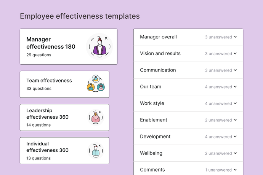The width and height of the screenshot is (263, 175).
Task: Select the Comments row label
Action: pyautogui.click(x=152, y=170)
